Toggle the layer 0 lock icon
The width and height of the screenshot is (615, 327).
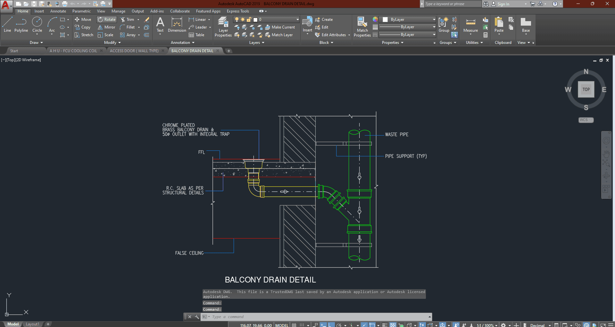click(249, 20)
